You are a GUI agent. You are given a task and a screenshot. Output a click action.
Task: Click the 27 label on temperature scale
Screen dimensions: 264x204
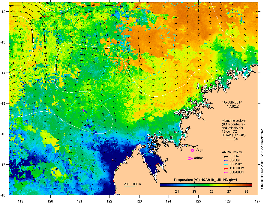pos(229,191)
